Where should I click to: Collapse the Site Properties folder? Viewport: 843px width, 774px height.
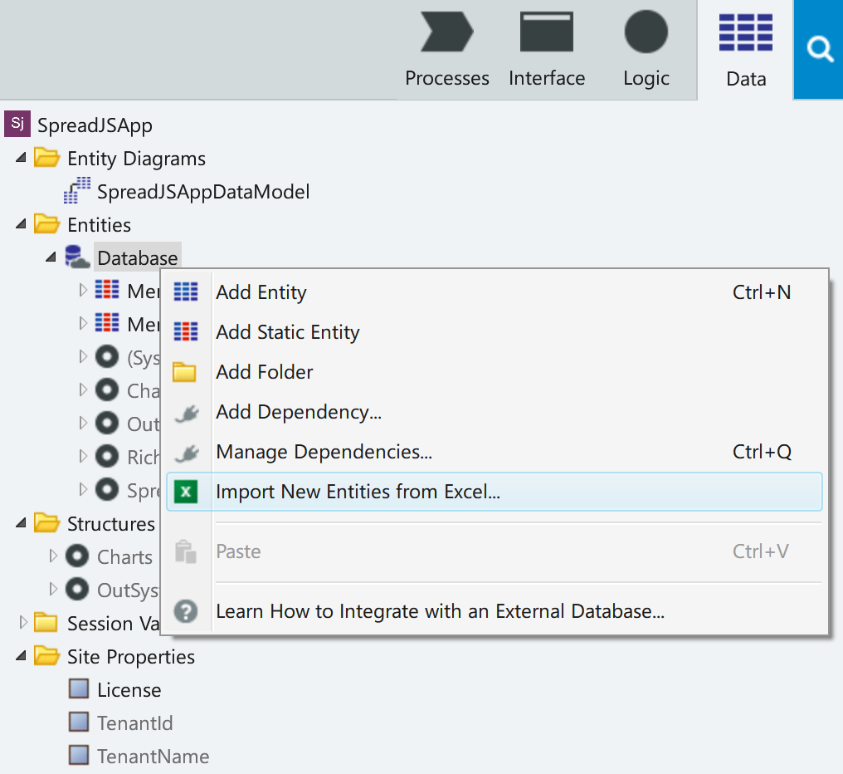click(21, 655)
